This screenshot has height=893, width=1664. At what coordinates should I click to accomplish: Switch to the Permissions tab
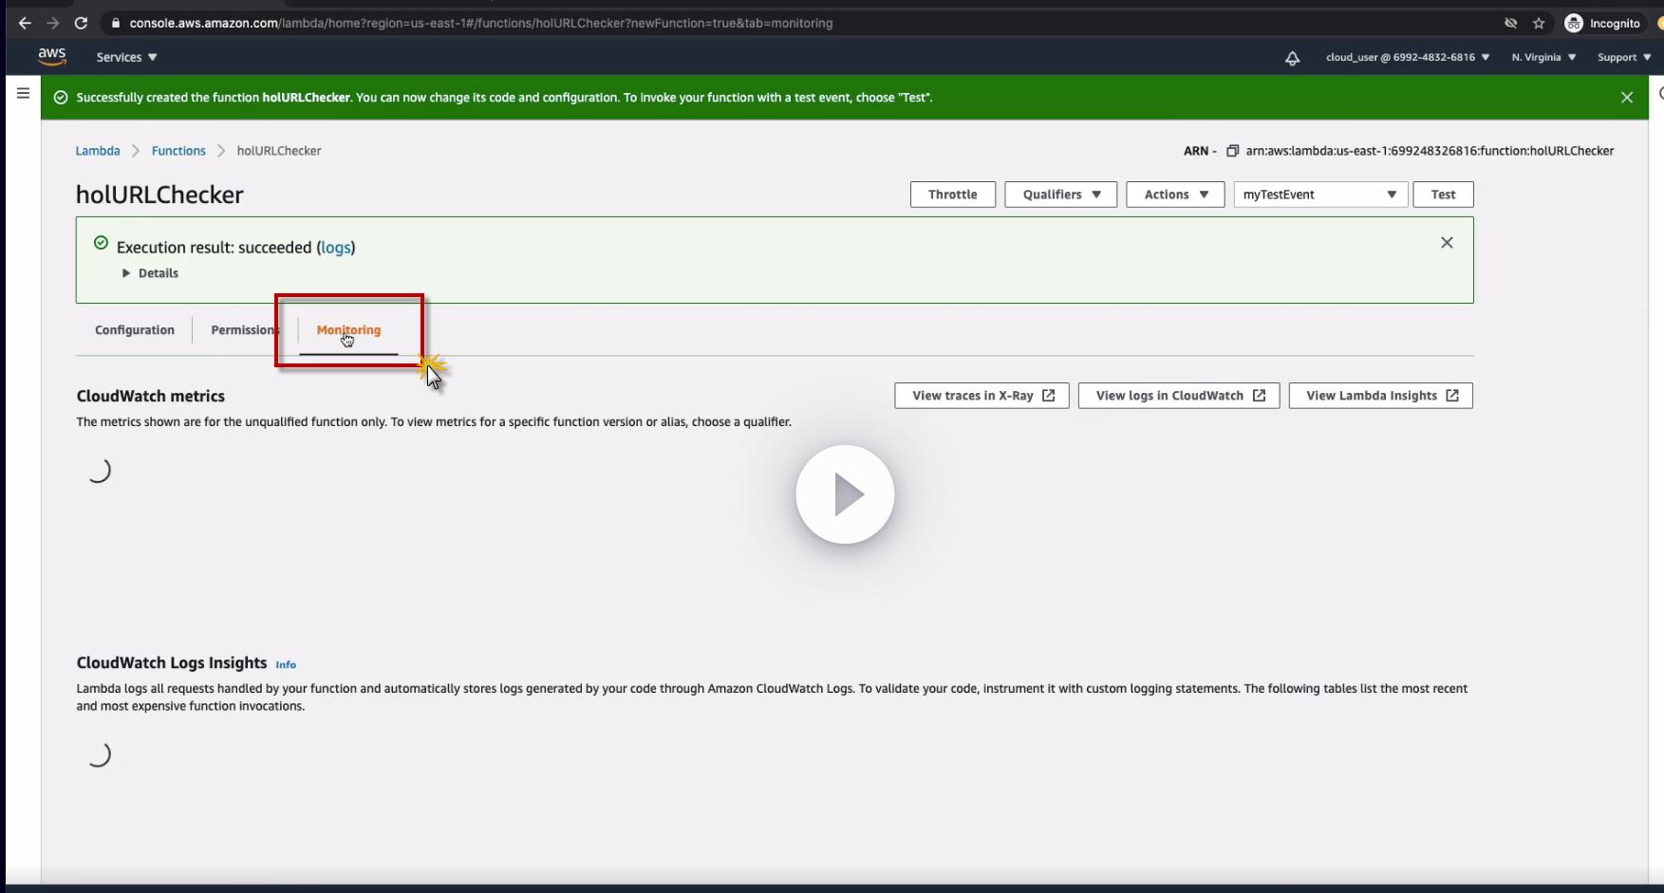pyautogui.click(x=245, y=330)
